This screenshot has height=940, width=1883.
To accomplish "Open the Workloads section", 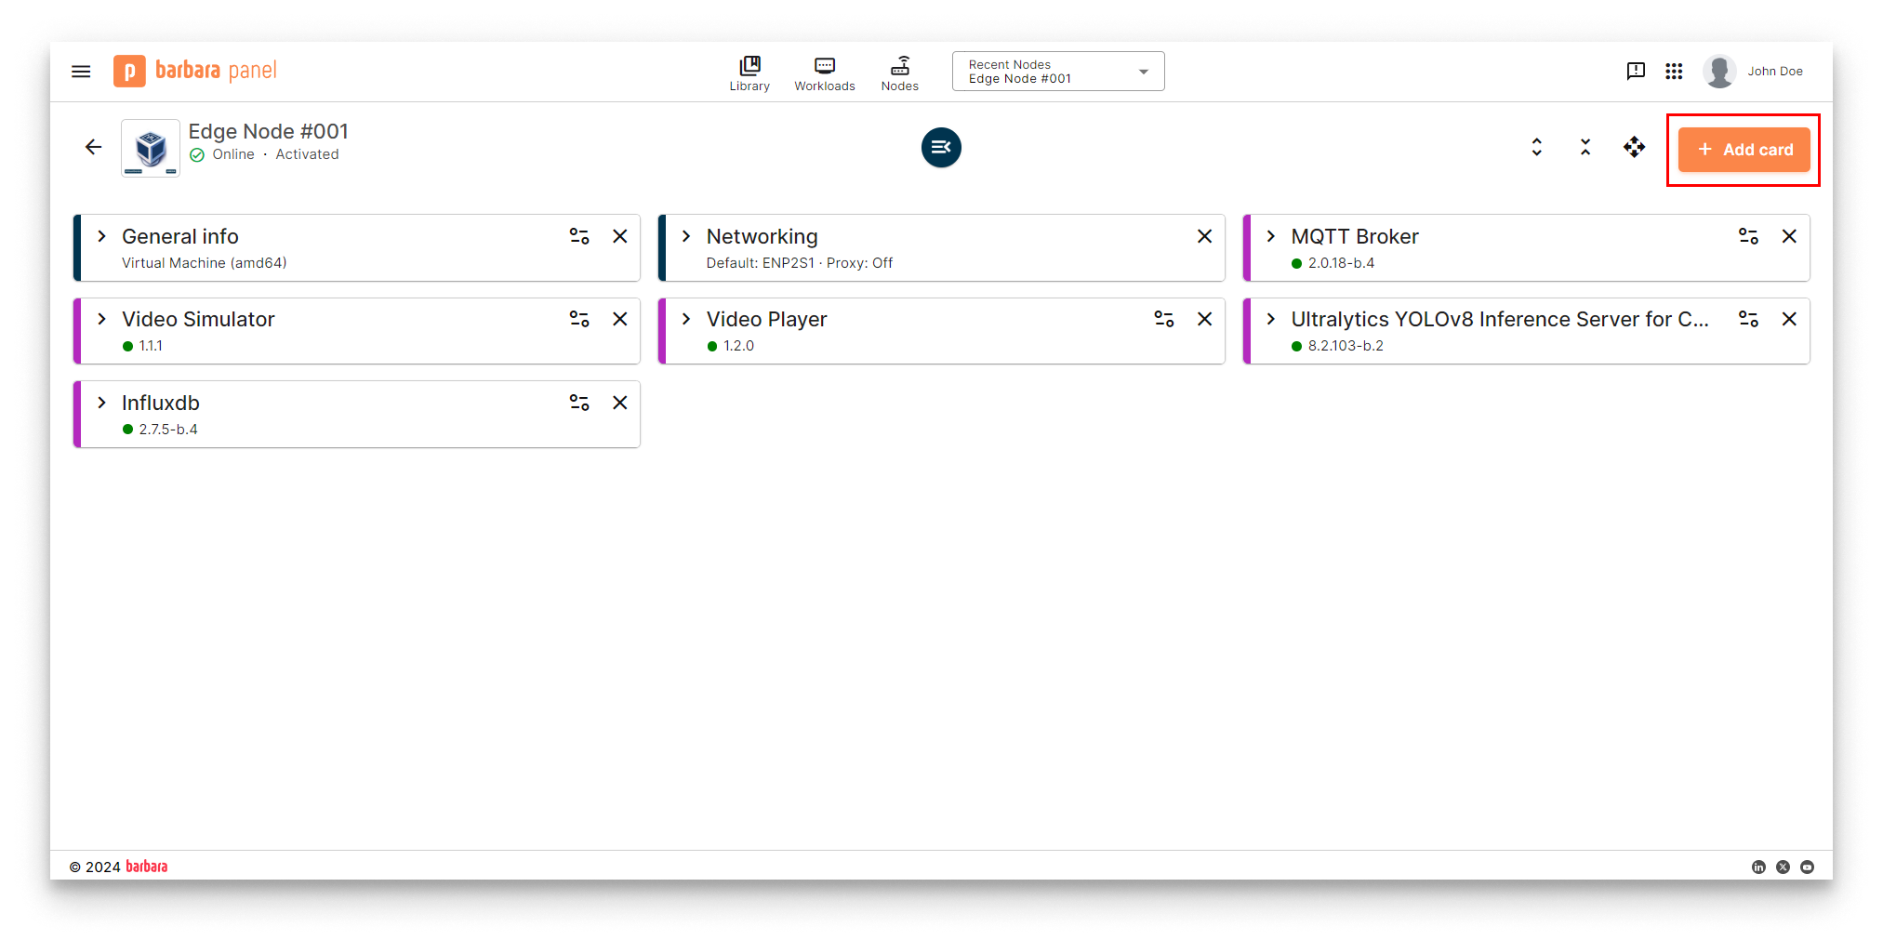I will 824,73.
